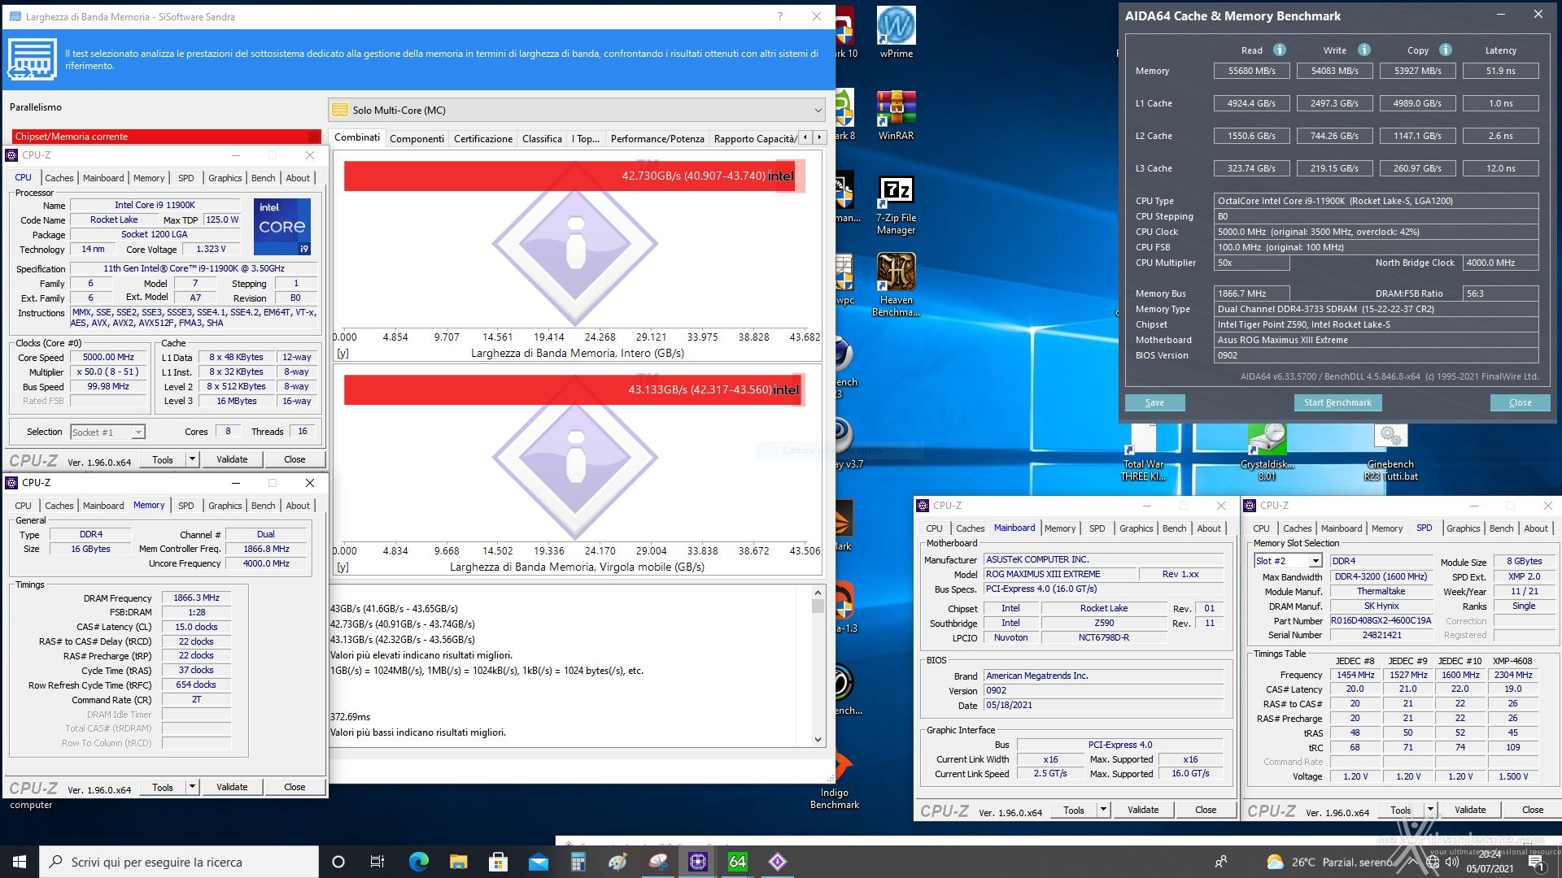Viewport: 1562px width, 878px height.
Task: Launch 7-Zip File Manager shortcut
Action: coord(896,203)
